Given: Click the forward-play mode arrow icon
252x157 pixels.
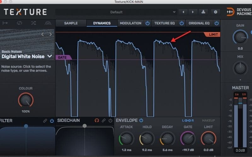Looking at the screenshot, I should click(x=5, y=23).
